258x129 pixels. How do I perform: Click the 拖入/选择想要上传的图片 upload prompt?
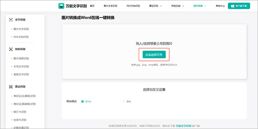coord(154,43)
